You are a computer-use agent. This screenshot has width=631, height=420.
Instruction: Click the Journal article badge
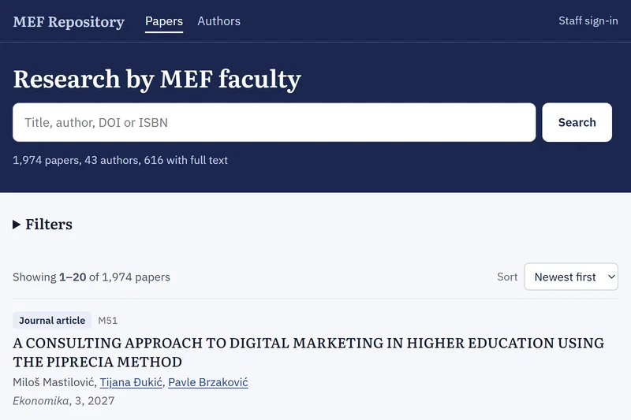tap(52, 321)
